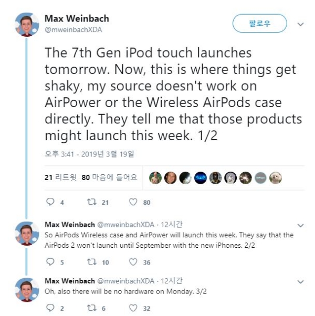Open Max Weinbach's large profile avatar
315x316 pixels.
27,25
